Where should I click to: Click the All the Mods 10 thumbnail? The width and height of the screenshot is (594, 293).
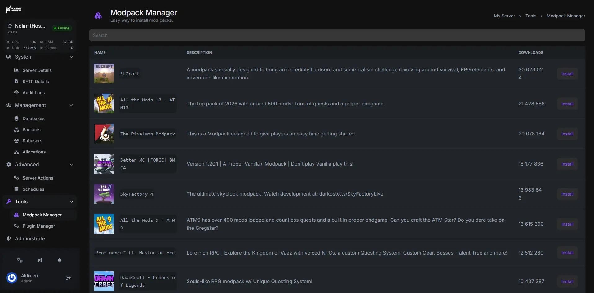pyautogui.click(x=104, y=104)
